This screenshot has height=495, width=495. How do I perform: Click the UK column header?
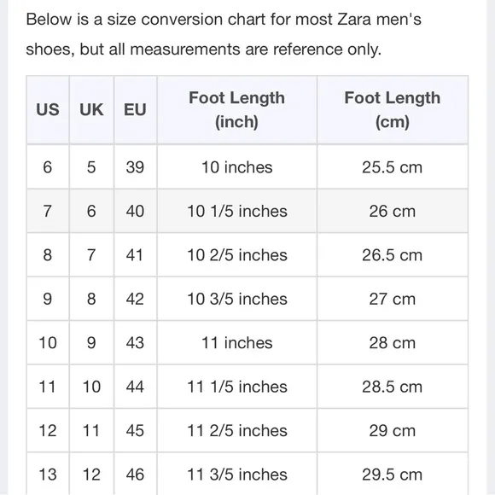pyautogui.click(x=91, y=110)
